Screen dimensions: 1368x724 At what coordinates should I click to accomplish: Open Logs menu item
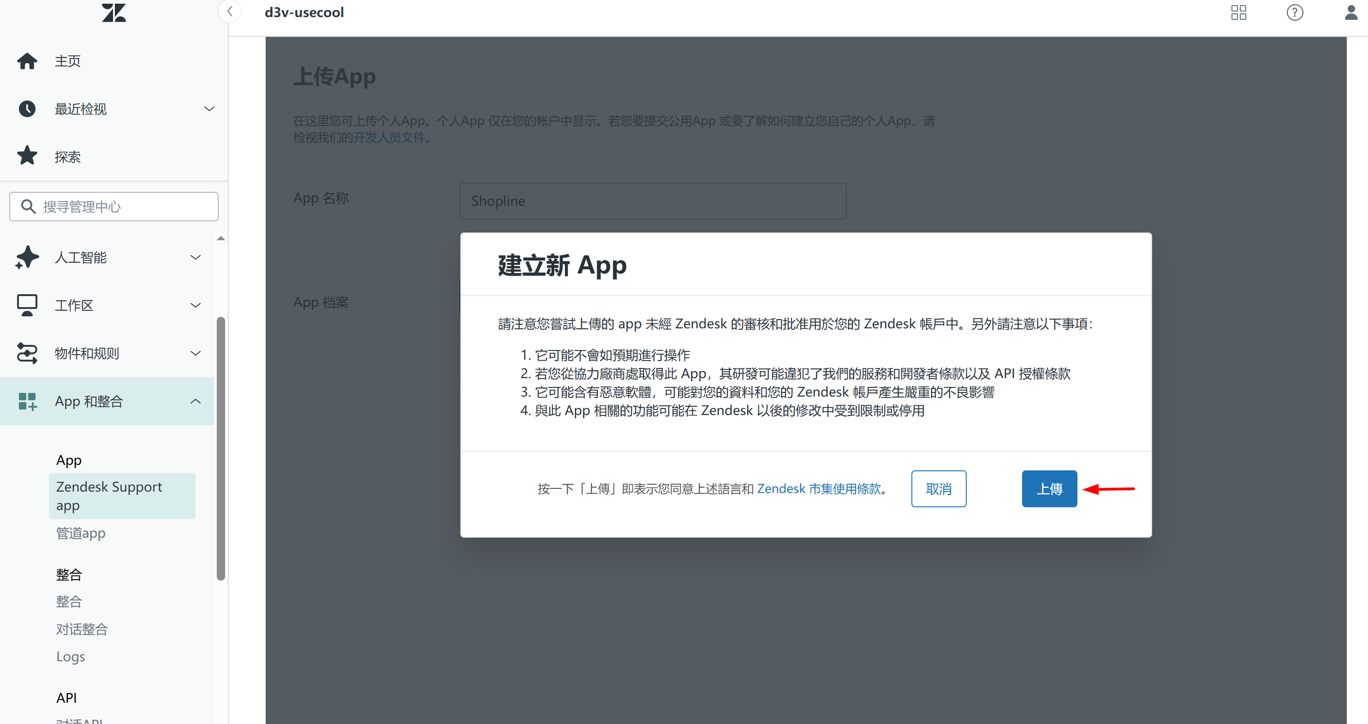click(71, 657)
